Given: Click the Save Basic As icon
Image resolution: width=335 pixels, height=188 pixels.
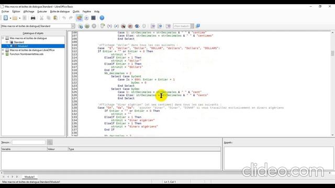Looking at the screenshot, I should point(160,26).
